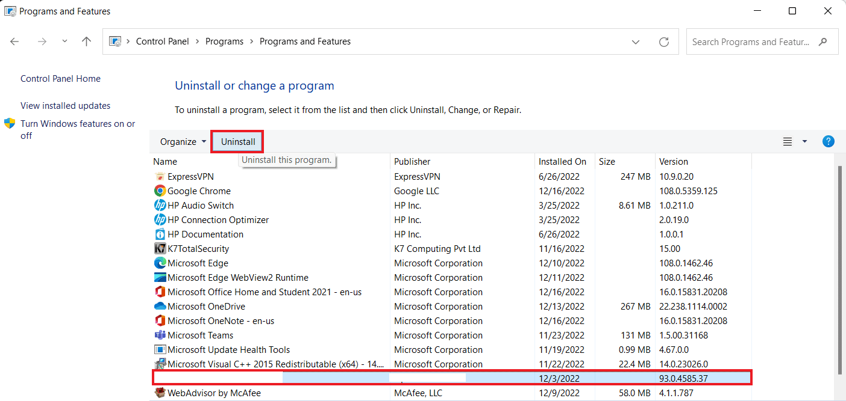
Task: Click the Control Panel icon in address bar
Action: pos(114,41)
